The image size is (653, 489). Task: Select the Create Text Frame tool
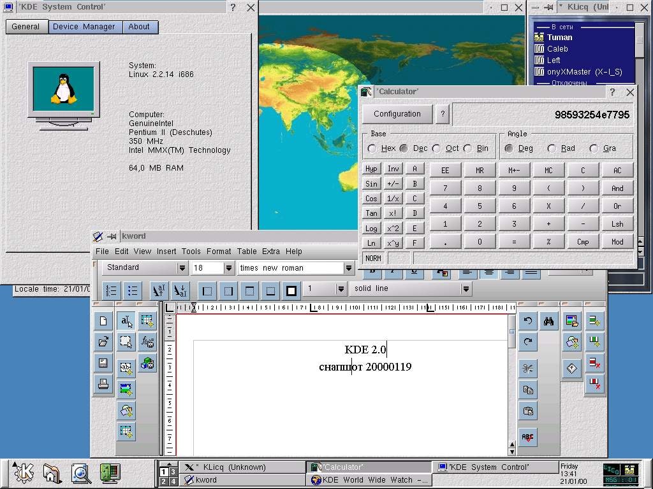(126, 367)
